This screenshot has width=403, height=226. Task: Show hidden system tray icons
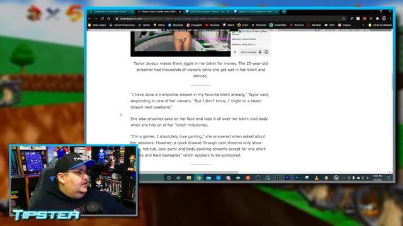tap(344, 178)
